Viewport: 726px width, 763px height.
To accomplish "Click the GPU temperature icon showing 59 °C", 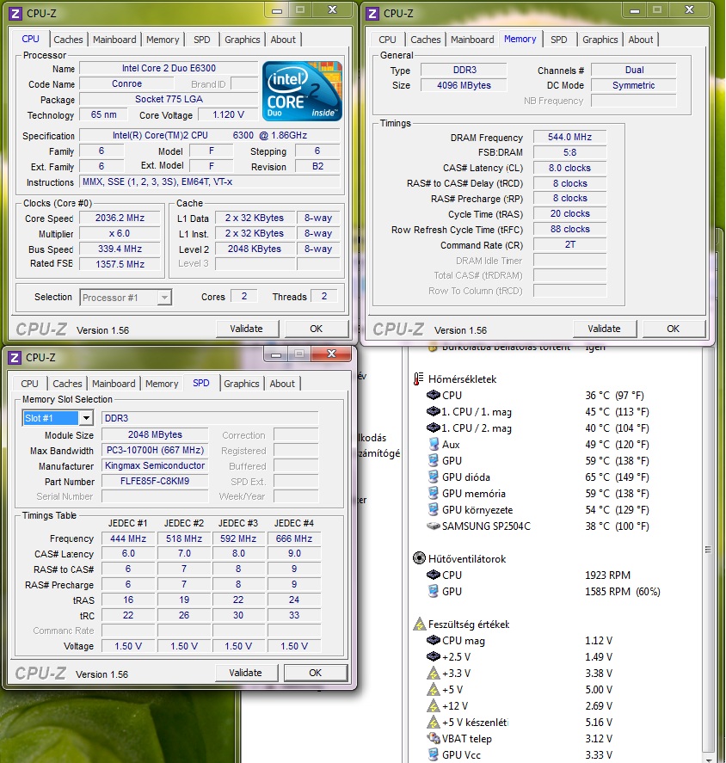I will [x=434, y=460].
